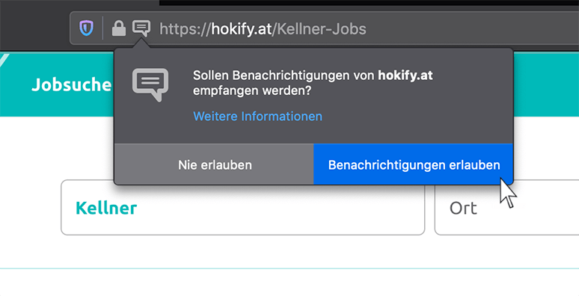Select the Ort location input field
The height and width of the screenshot is (296, 579).
click(506, 207)
